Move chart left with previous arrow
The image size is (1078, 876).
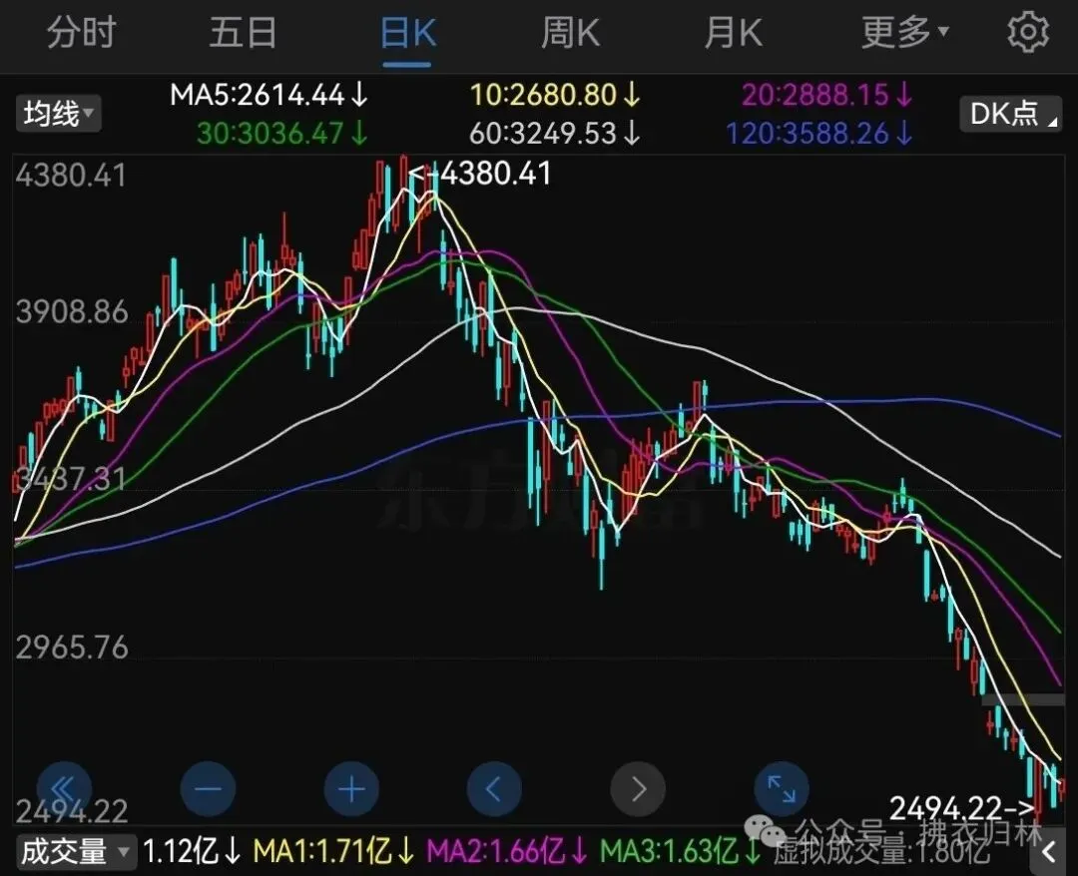[494, 789]
